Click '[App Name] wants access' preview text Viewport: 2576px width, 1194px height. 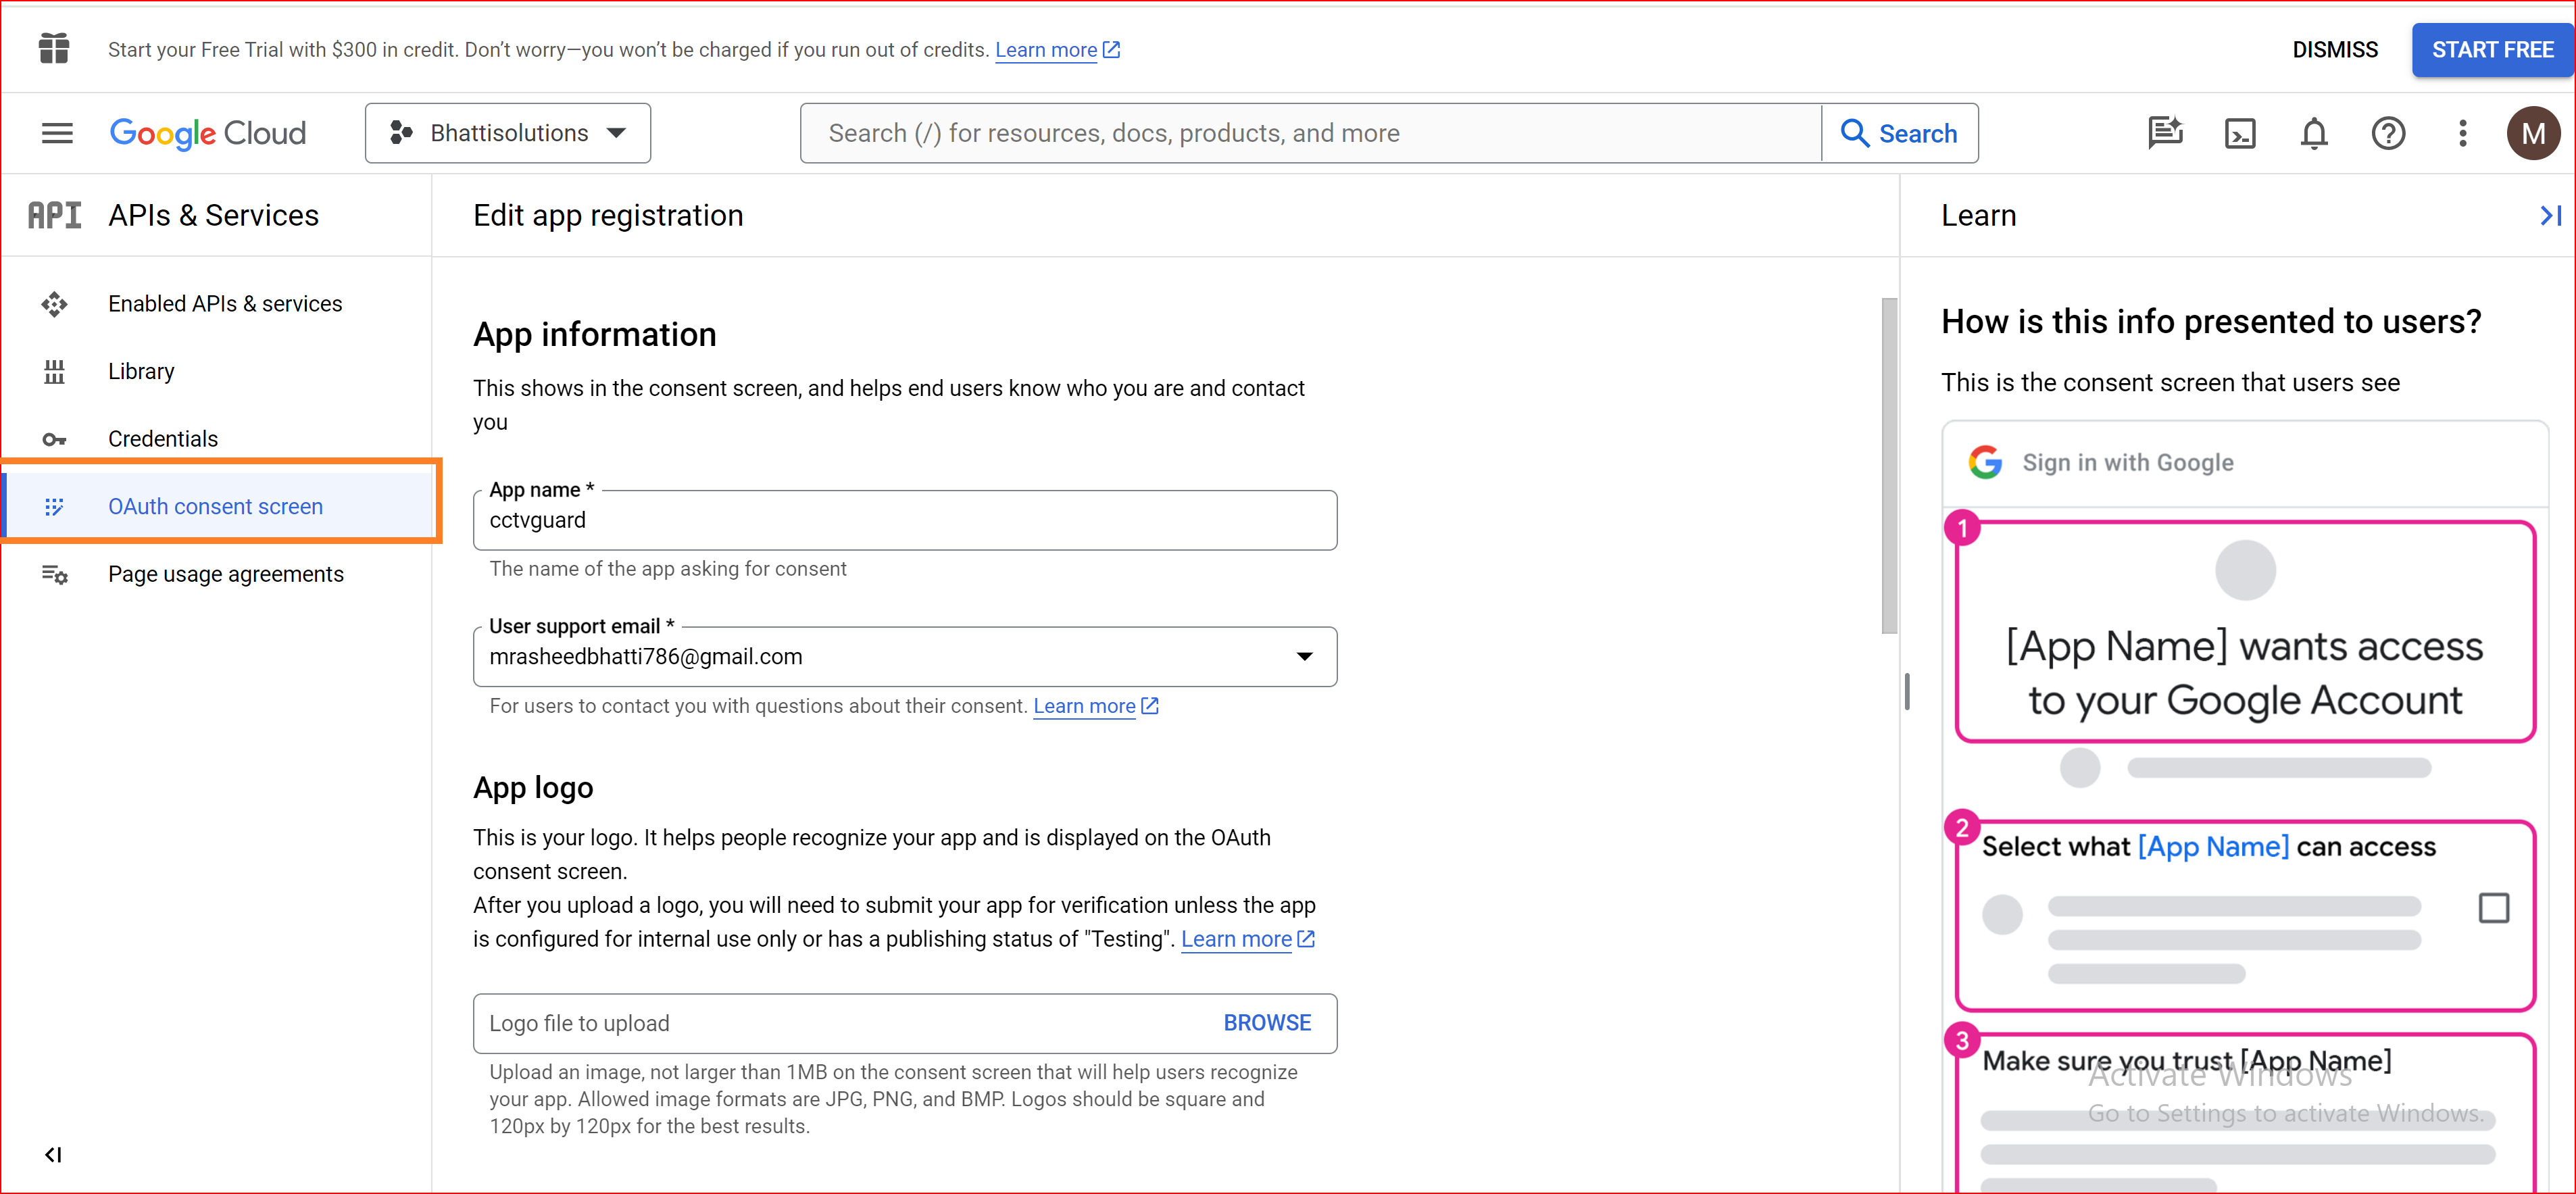(x=2244, y=647)
